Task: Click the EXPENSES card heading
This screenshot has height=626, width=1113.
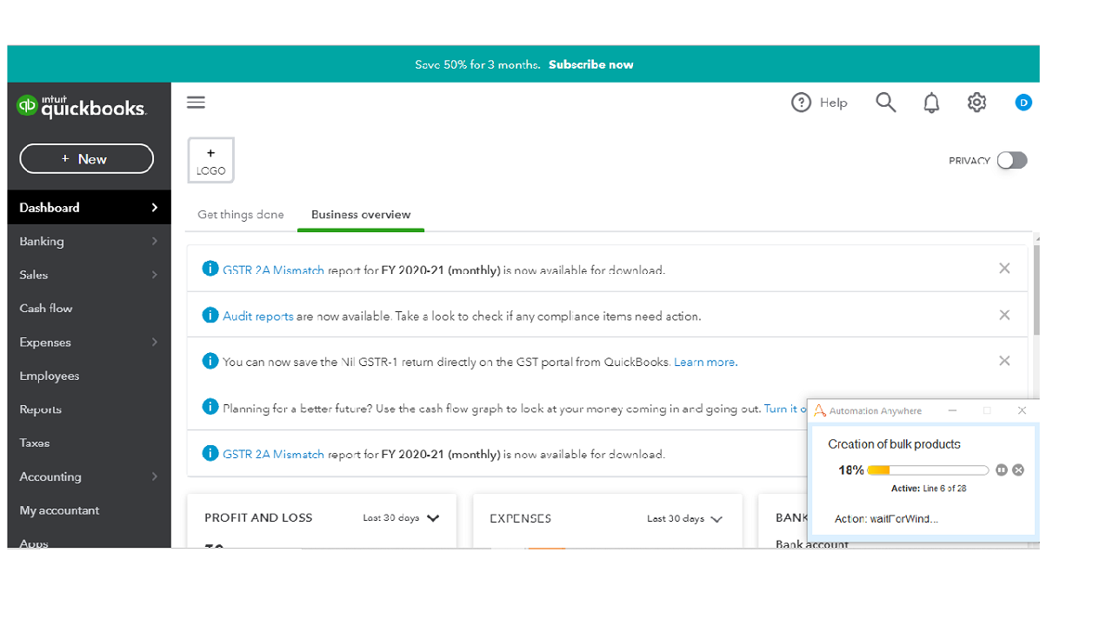Action: coord(520,519)
